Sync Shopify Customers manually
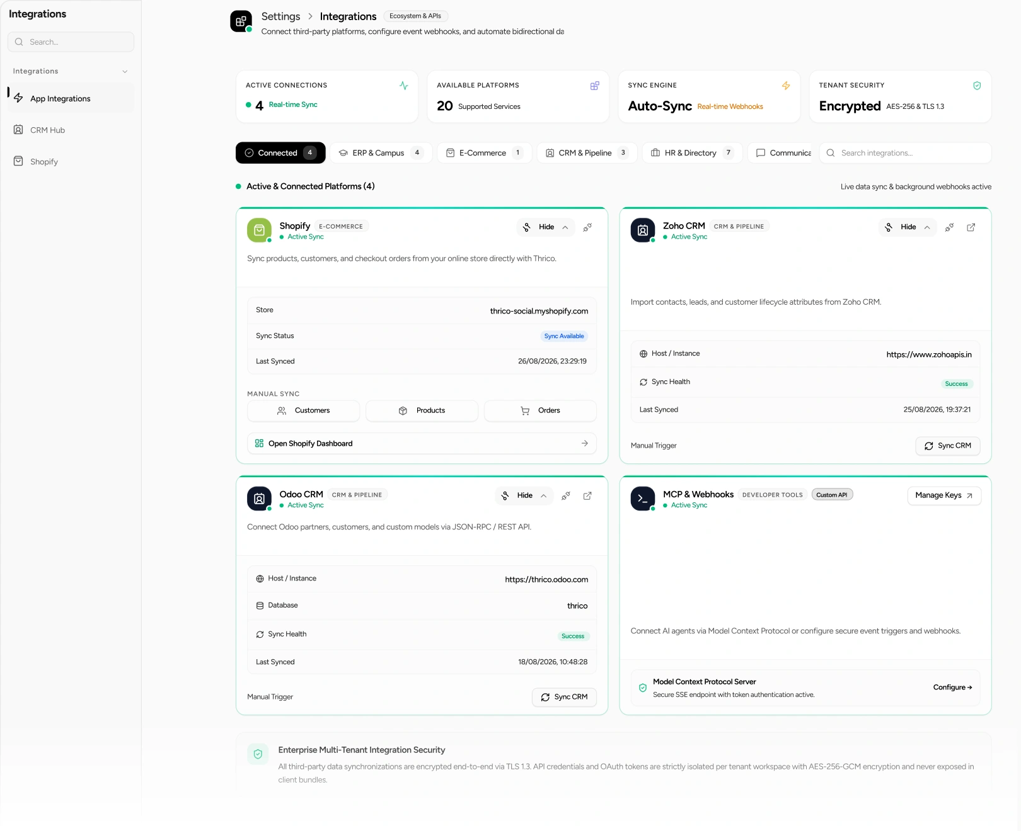The height and width of the screenshot is (831, 1021). (304, 411)
